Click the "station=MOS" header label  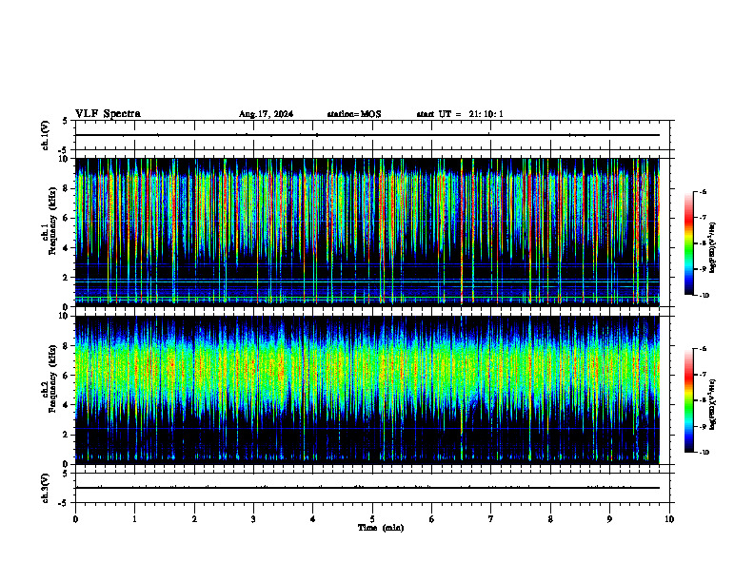[x=354, y=114]
